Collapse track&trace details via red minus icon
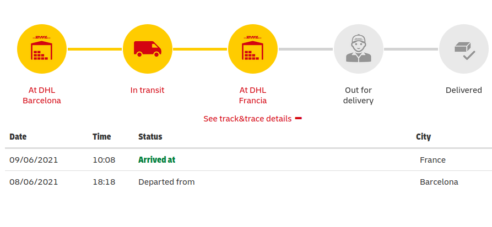The image size is (492, 227). (298, 118)
